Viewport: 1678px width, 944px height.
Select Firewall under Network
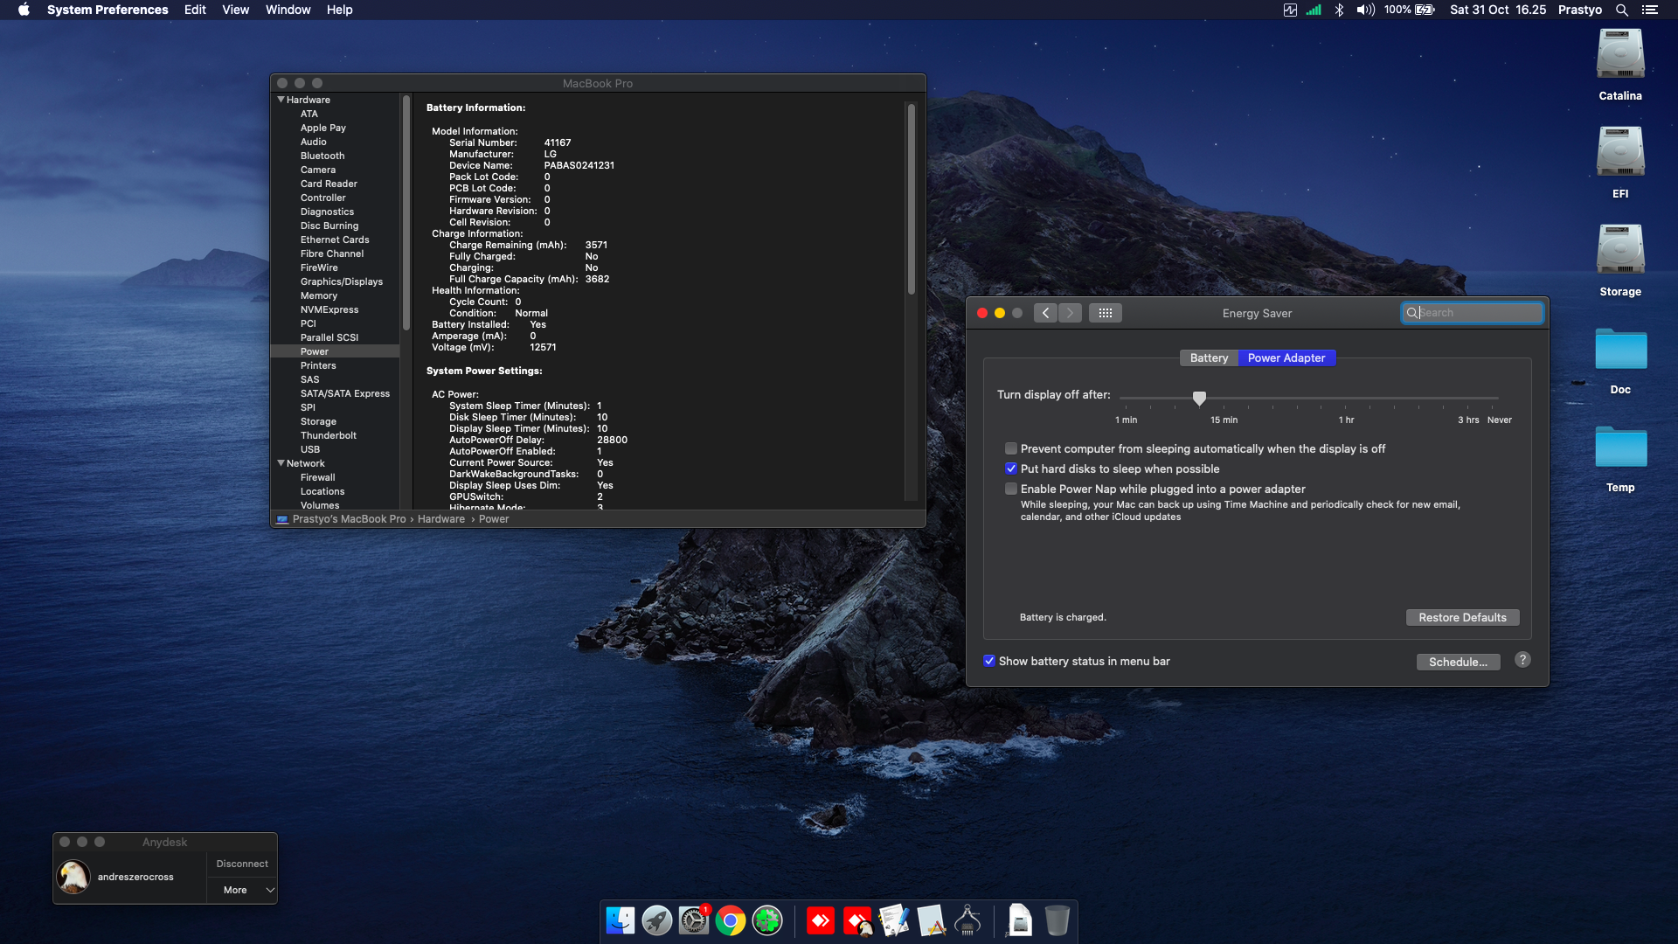[x=318, y=477]
